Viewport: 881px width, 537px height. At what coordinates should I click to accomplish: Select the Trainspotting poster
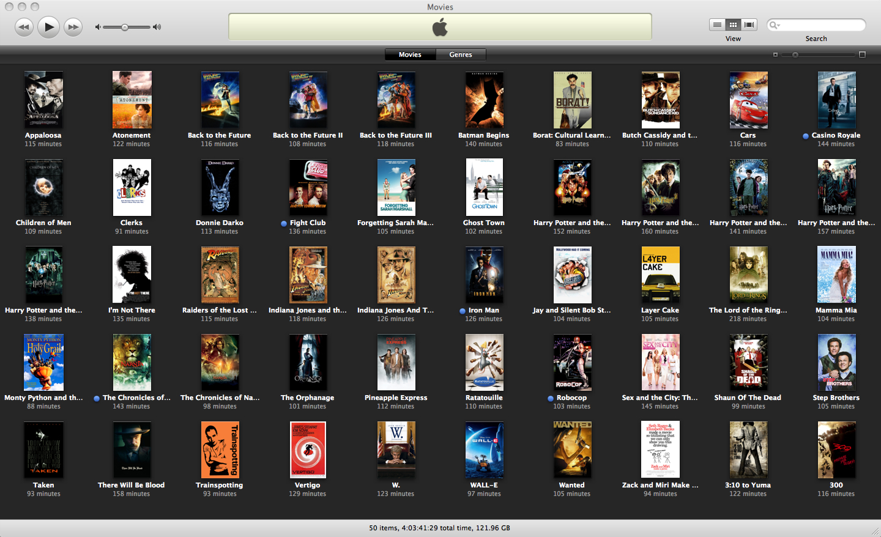(220, 450)
